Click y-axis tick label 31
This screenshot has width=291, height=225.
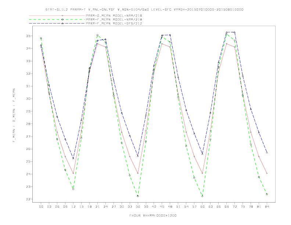click(28, 86)
